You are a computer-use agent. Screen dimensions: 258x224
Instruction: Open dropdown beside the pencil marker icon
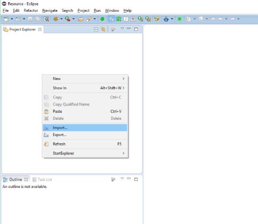click(x=95, y=19)
